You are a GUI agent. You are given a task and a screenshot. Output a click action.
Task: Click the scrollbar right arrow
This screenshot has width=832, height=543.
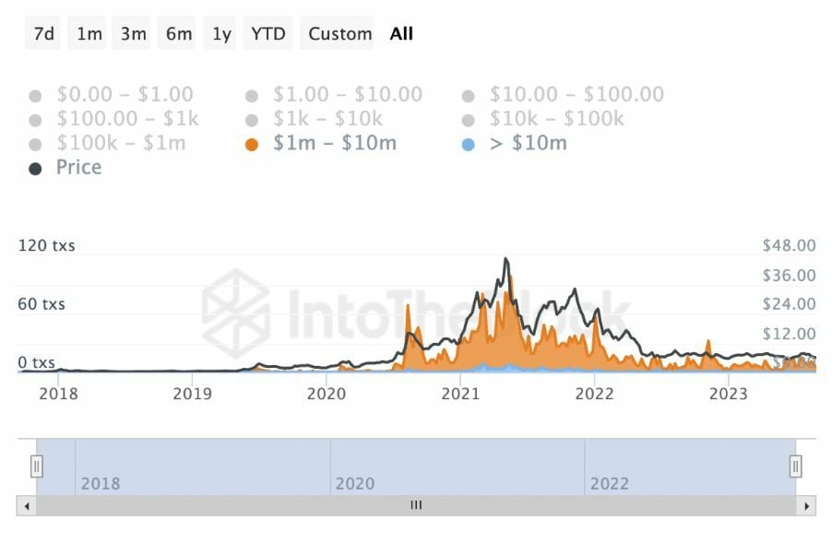pyautogui.click(x=808, y=505)
